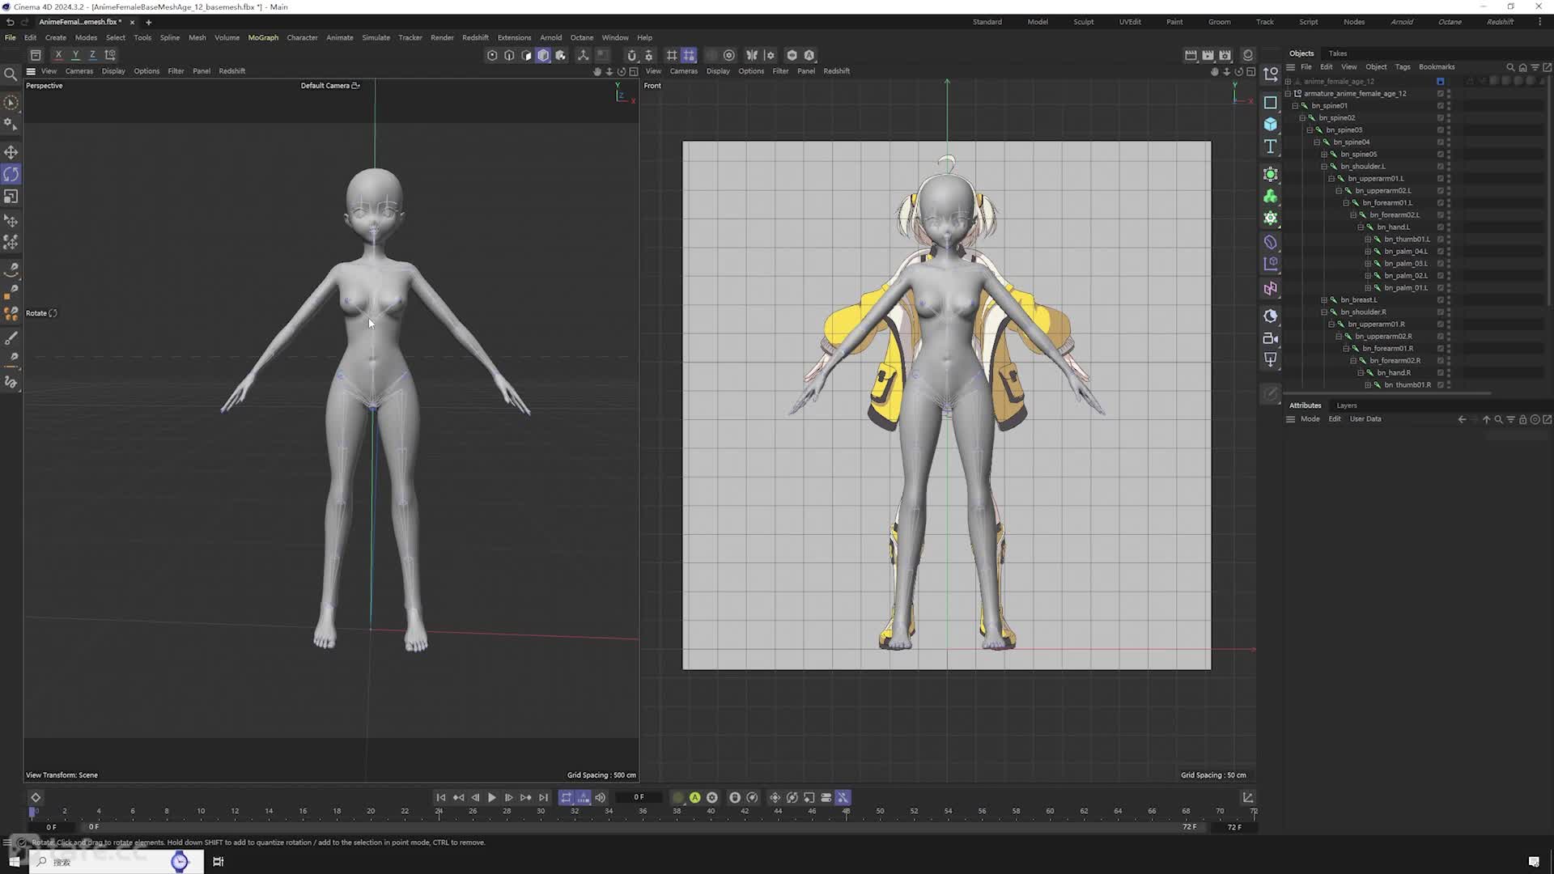
Task: Activate the Rotate tool in left toolbar
Action: click(x=11, y=174)
